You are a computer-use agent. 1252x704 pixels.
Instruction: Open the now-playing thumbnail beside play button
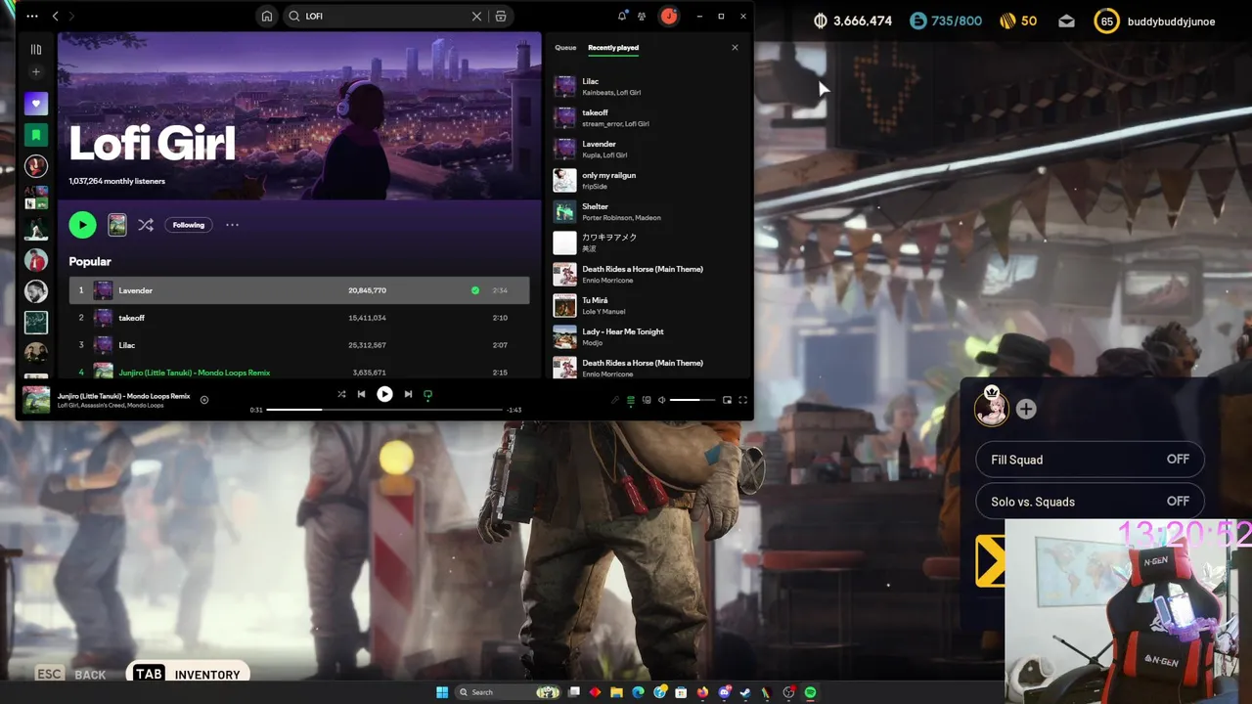117,225
